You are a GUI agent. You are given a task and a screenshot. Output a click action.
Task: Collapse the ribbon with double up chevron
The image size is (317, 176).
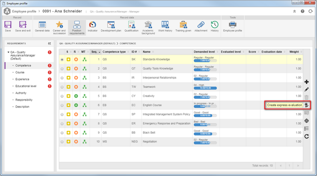tap(294, 11)
